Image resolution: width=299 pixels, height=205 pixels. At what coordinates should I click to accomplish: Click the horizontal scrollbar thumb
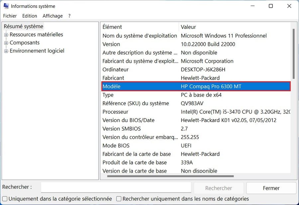(170, 176)
